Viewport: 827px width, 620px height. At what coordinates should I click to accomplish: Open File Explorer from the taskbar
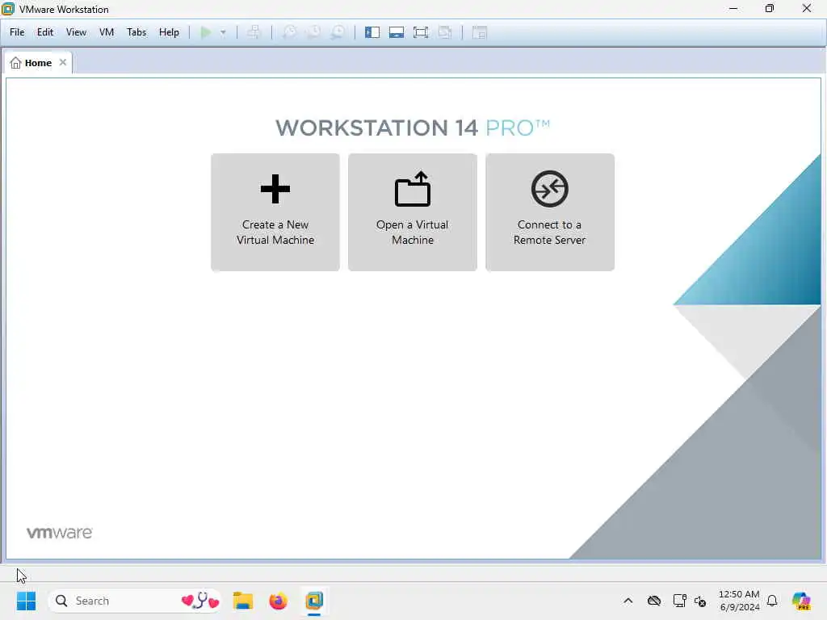pos(243,601)
